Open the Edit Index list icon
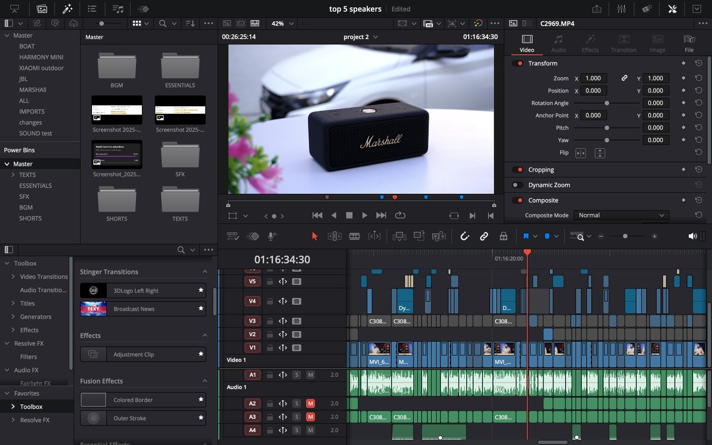This screenshot has width=712, height=445. (92, 9)
